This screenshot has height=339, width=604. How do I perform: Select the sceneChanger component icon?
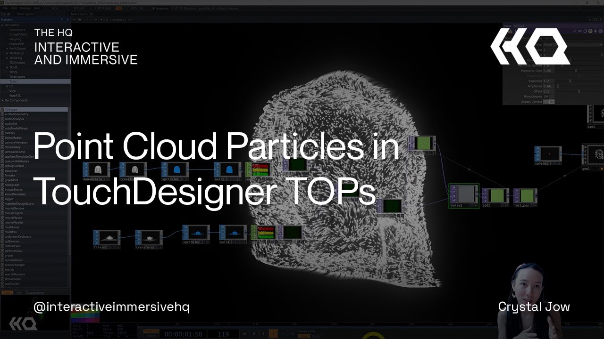[x=2, y=265]
